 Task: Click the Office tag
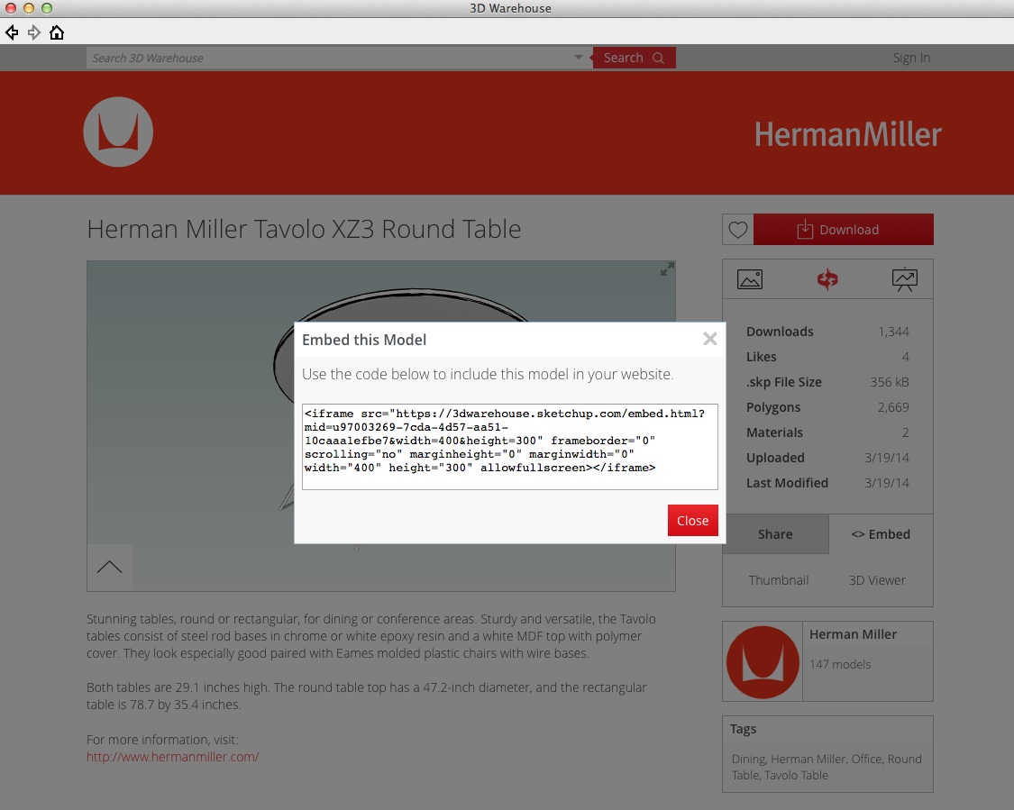(866, 759)
